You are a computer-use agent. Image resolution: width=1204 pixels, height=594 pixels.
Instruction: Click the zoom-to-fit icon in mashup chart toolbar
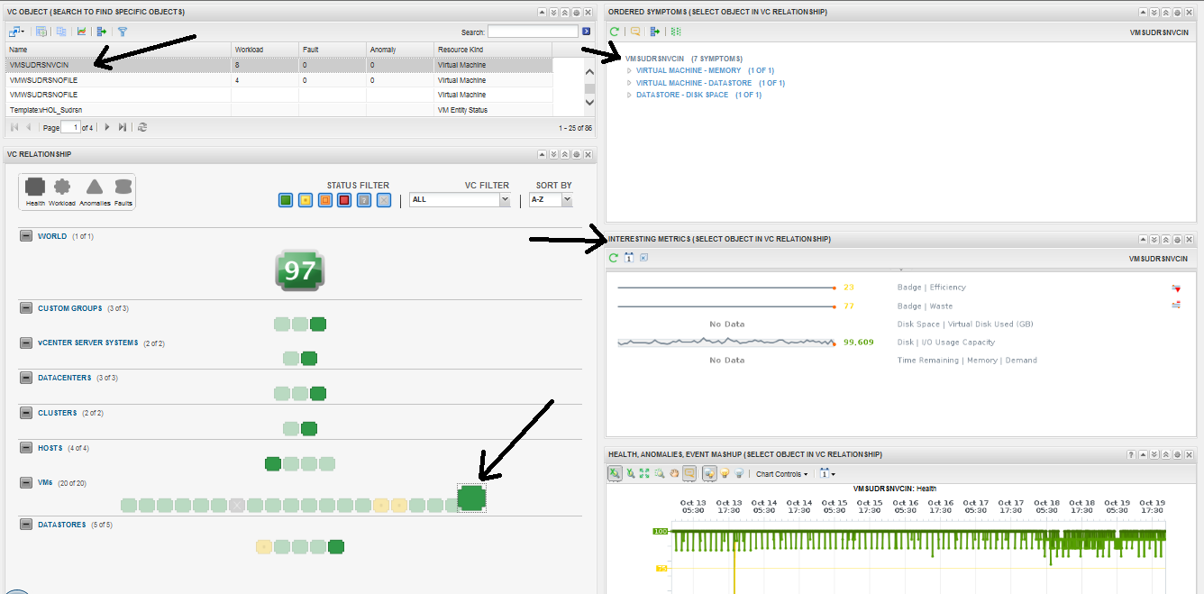[644, 473]
